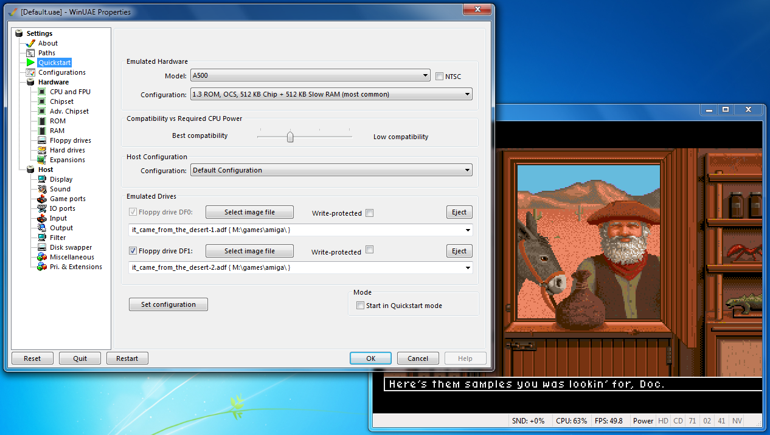The width and height of the screenshot is (770, 435).
Task: Click the HD indicator in status bar
Action: [x=663, y=420]
